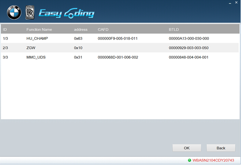The image size is (241, 165).
Task: Click the BTLD column header
Action: [x=174, y=29]
